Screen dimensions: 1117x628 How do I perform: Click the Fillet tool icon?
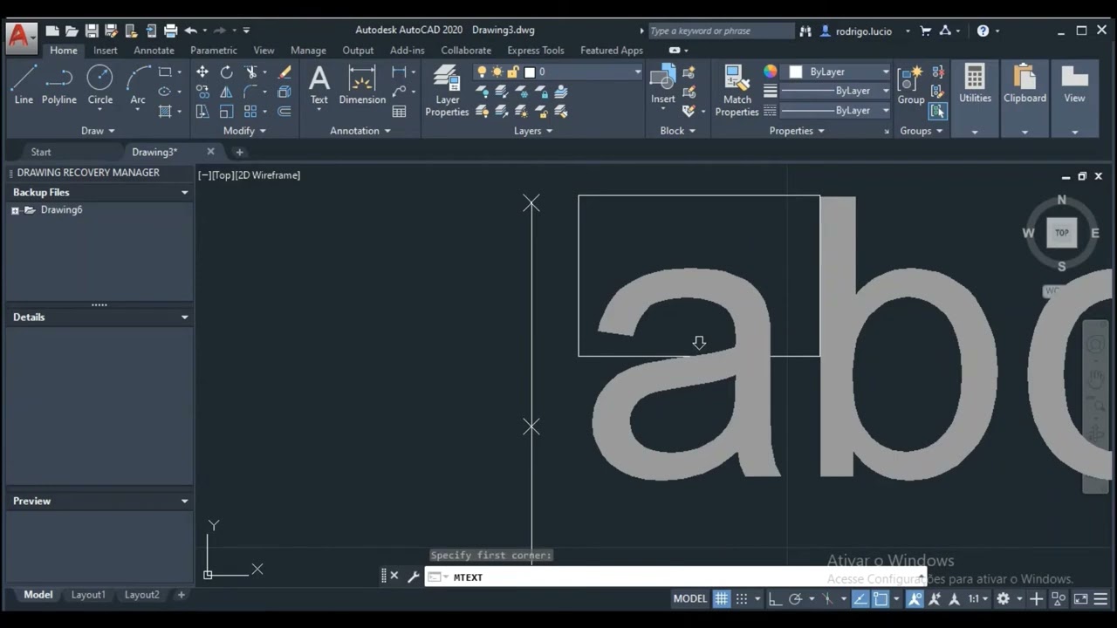(251, 92)
